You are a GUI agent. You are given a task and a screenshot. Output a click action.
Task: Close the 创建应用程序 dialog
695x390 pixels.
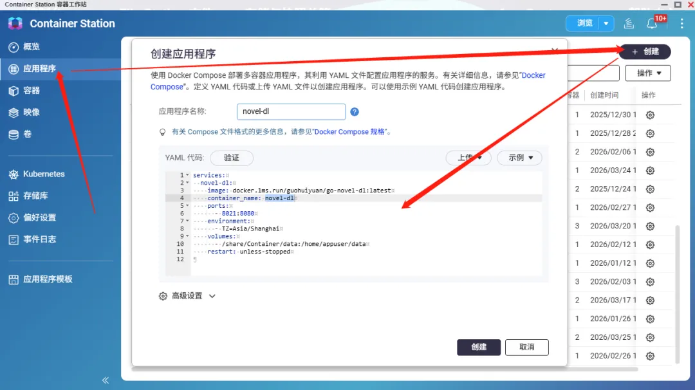coord(555,50)
